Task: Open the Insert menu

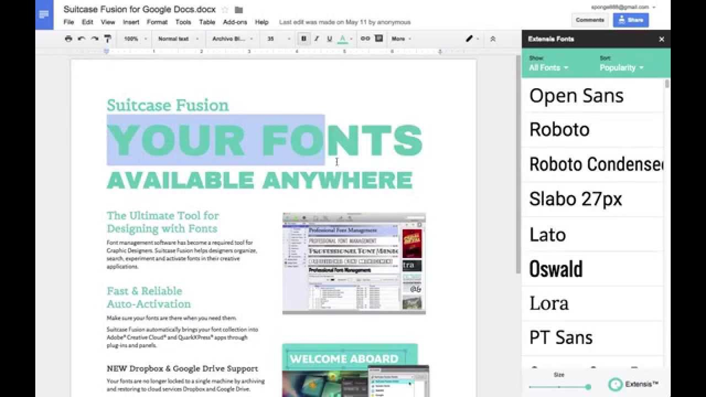Action: click(131, 22)
